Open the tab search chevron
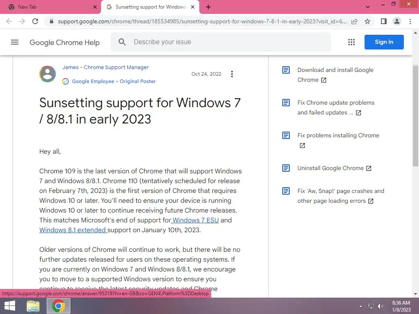 [368, 7]
